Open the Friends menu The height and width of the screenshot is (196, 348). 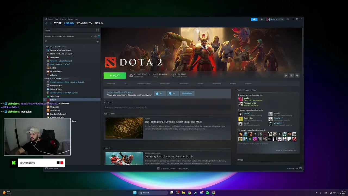click(x=63, y=19)
